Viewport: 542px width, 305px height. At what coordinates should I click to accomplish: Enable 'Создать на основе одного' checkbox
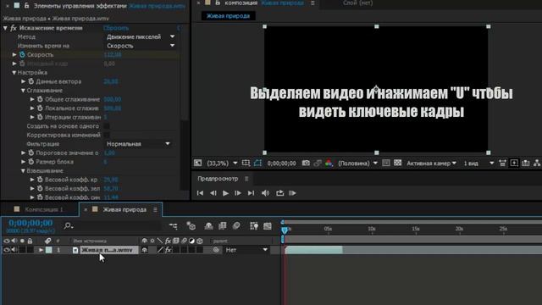pyautogui.click(x=107, y=126)
